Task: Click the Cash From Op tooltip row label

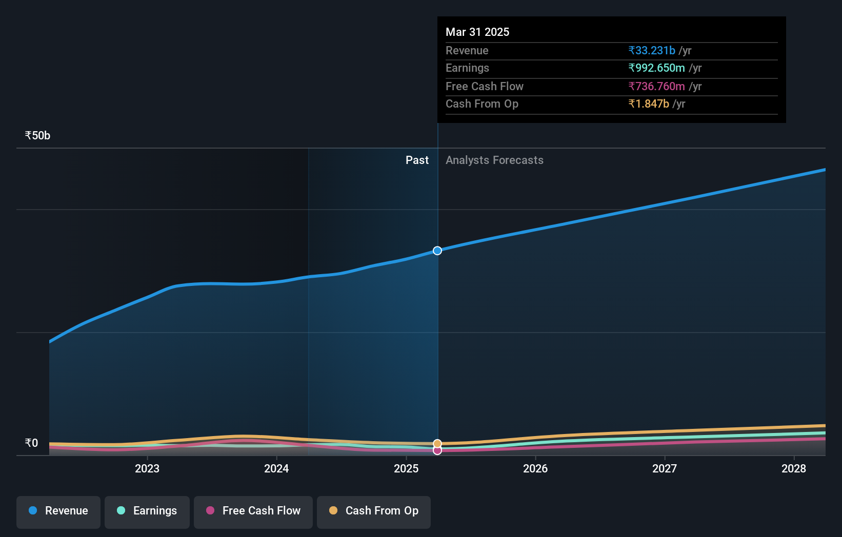Action: click(x=482, y=104)
